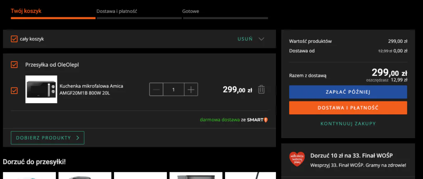Switch to the 'Twój koszyk' step
The image size is (423, 179).
pyautogui.click(x=26, y=11)
